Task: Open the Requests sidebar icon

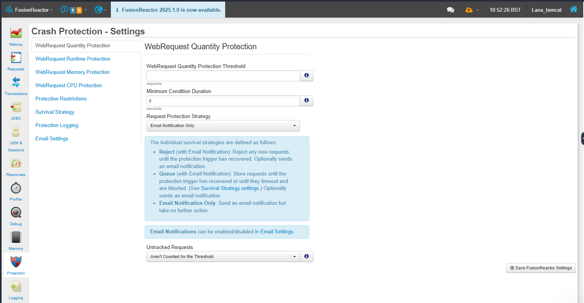Action: [16, 58]
